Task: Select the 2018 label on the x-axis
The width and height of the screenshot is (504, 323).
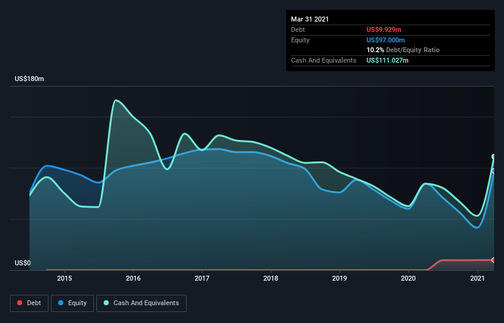Action: click(271, 279)
